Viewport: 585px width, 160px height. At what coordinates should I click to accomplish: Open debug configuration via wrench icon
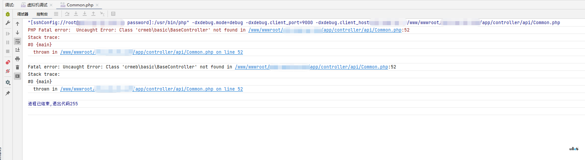pos(8,23)
